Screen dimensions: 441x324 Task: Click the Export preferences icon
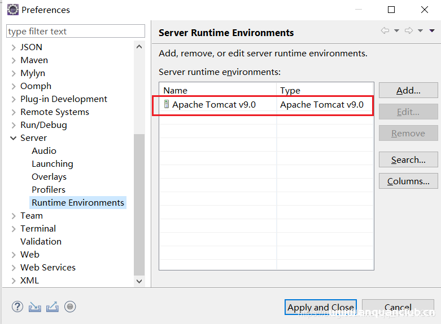point(53,307)
